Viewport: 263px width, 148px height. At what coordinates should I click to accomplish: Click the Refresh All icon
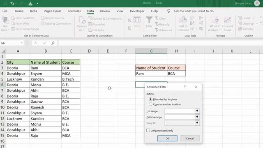click(82, 20)
